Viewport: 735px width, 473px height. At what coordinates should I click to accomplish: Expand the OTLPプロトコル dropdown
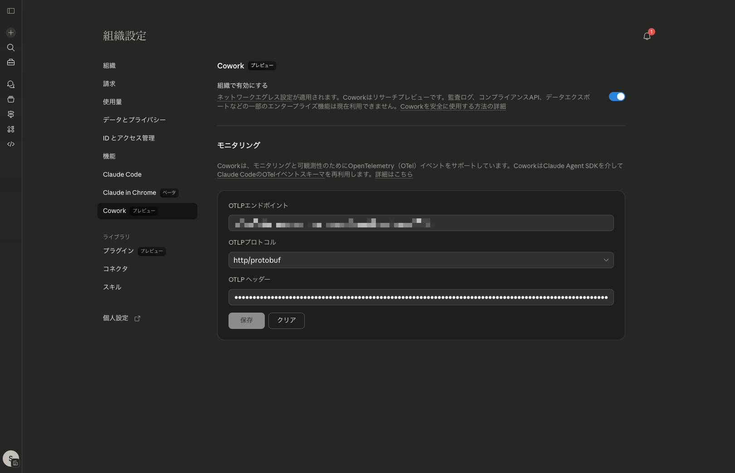(421, 260)
